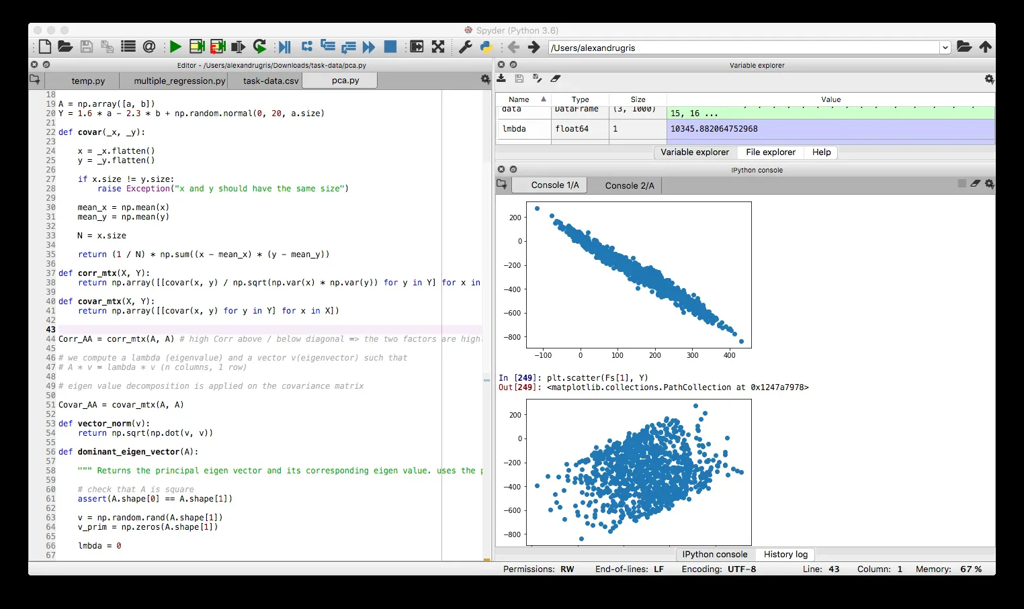
Task: Expand the working directory path dropdown
Action: pos(945,47)
